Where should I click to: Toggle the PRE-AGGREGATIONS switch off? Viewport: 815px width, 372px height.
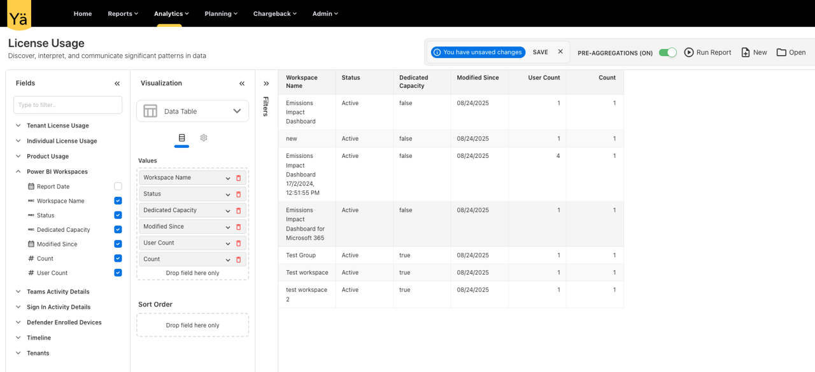click(667, 53)
